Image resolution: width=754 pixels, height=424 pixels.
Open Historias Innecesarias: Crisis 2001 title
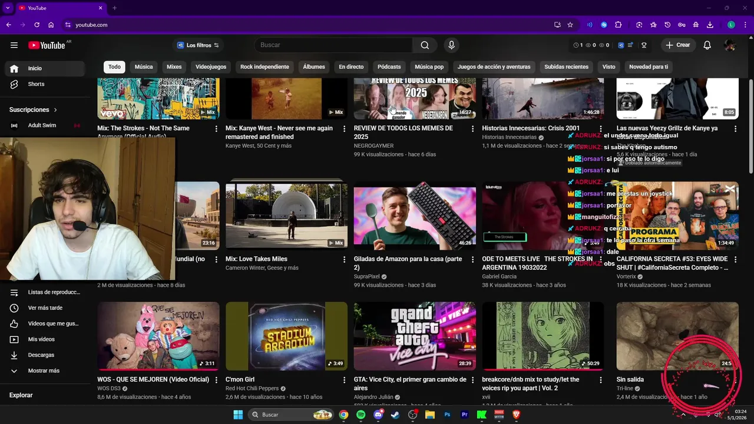[x=531, y=128]
